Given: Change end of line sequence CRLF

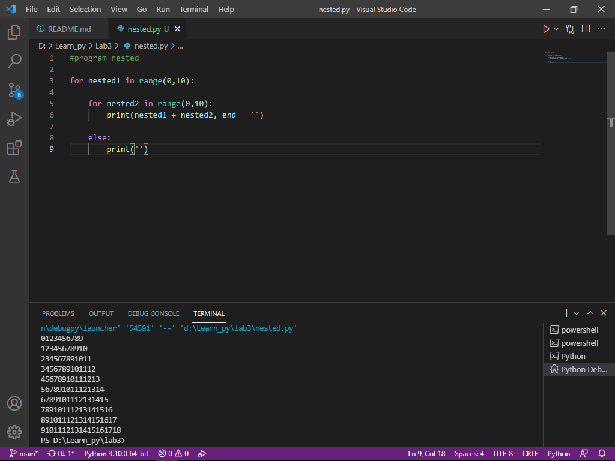Looking at the screenshot, I should 530,454.
